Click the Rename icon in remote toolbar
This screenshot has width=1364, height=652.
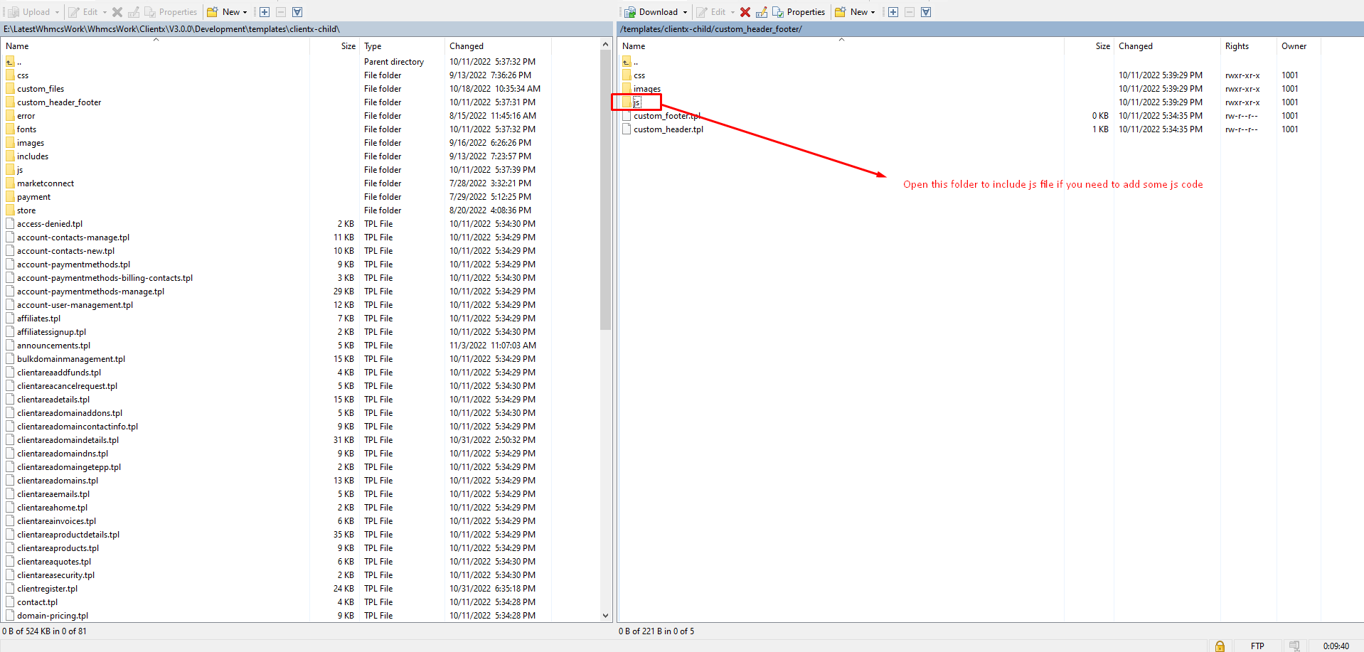761,12
